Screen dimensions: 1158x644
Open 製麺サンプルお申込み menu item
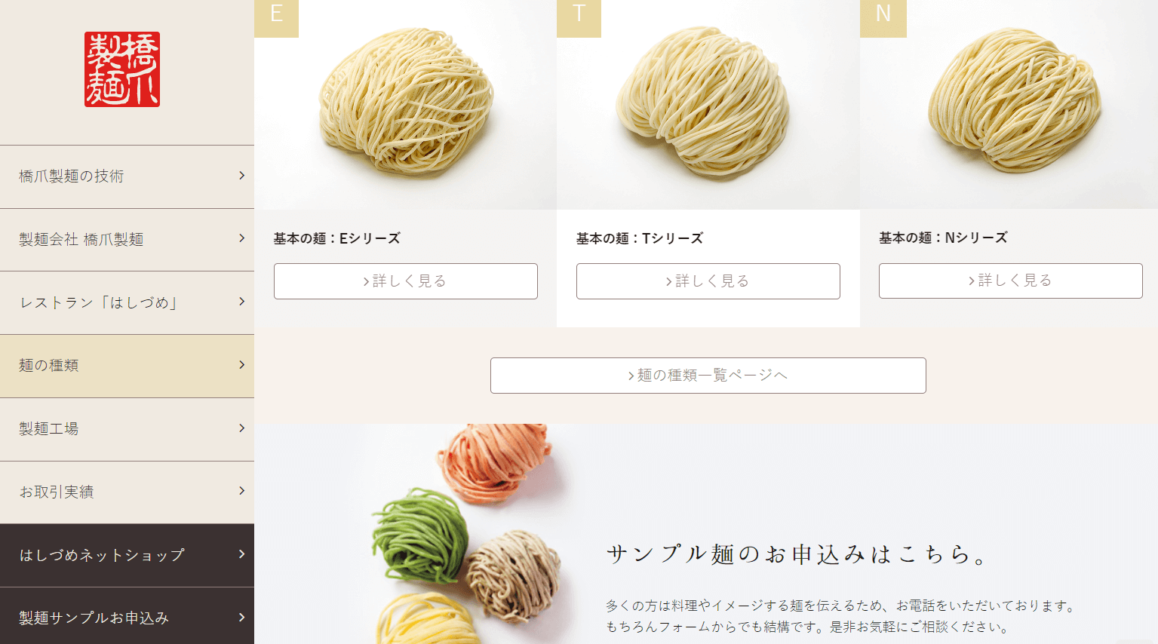(x=127, y=616)
